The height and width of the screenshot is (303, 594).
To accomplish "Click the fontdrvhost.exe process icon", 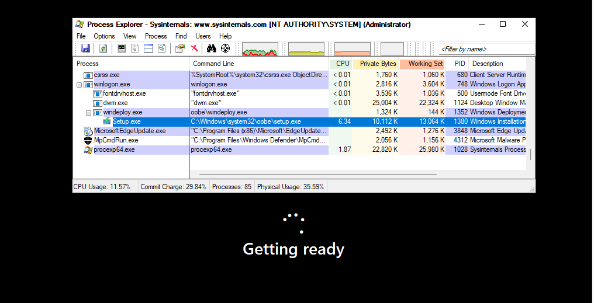I will point(98,93).
